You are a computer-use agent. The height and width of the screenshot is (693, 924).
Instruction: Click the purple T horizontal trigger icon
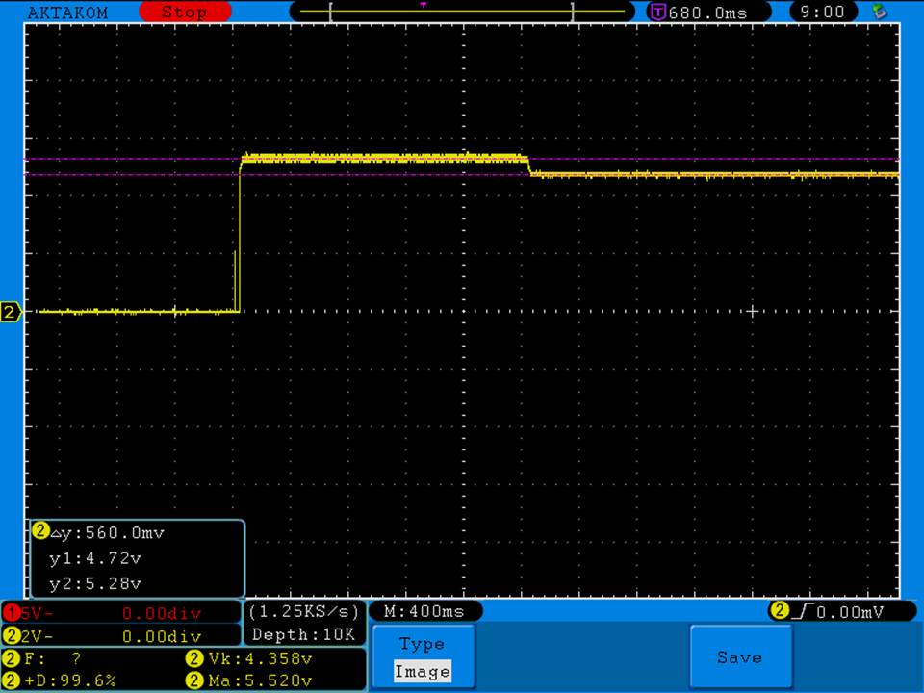pyautogui.click(x=658, y=12)
